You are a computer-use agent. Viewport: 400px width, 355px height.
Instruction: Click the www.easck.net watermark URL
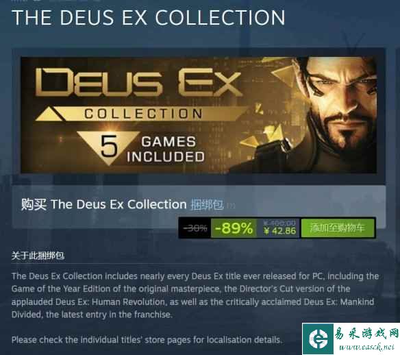pyautogui.click(x=366, y=347)
